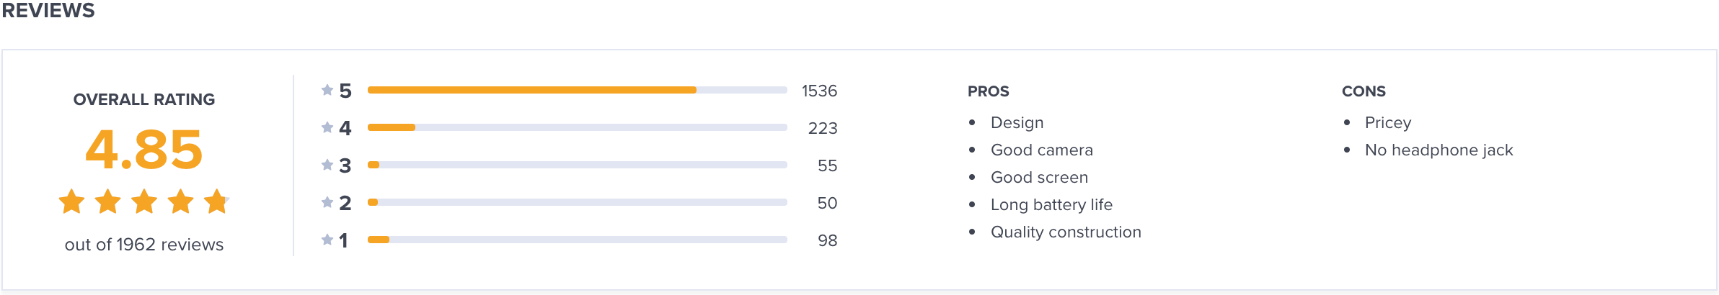
Task: Click the REVIEWS section heading
Action: 48,10
